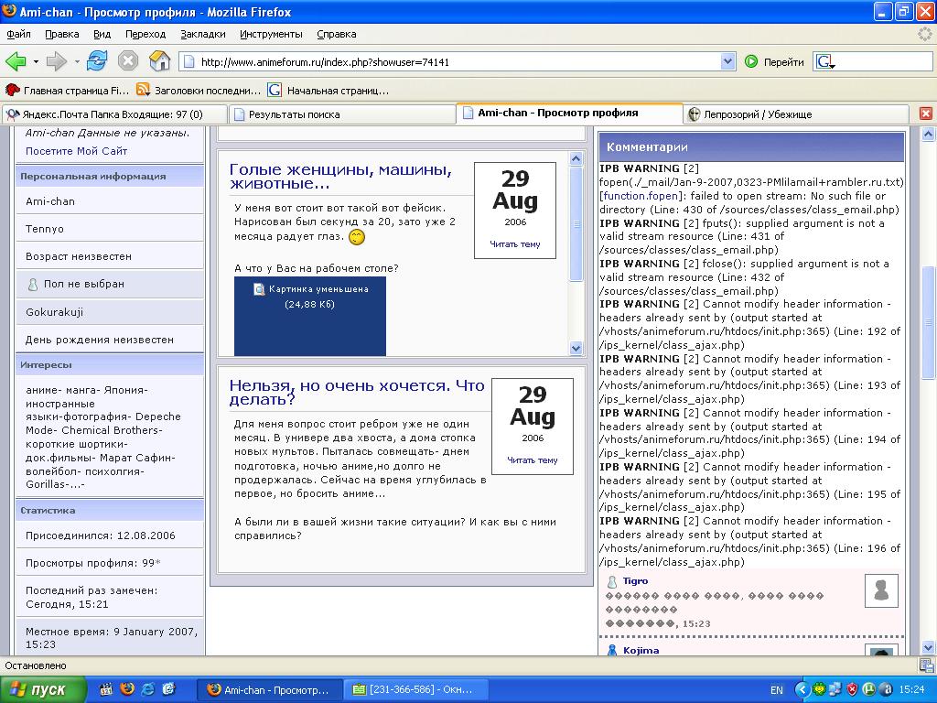
Task: Click the green frog tray icon
Action: 819,690
